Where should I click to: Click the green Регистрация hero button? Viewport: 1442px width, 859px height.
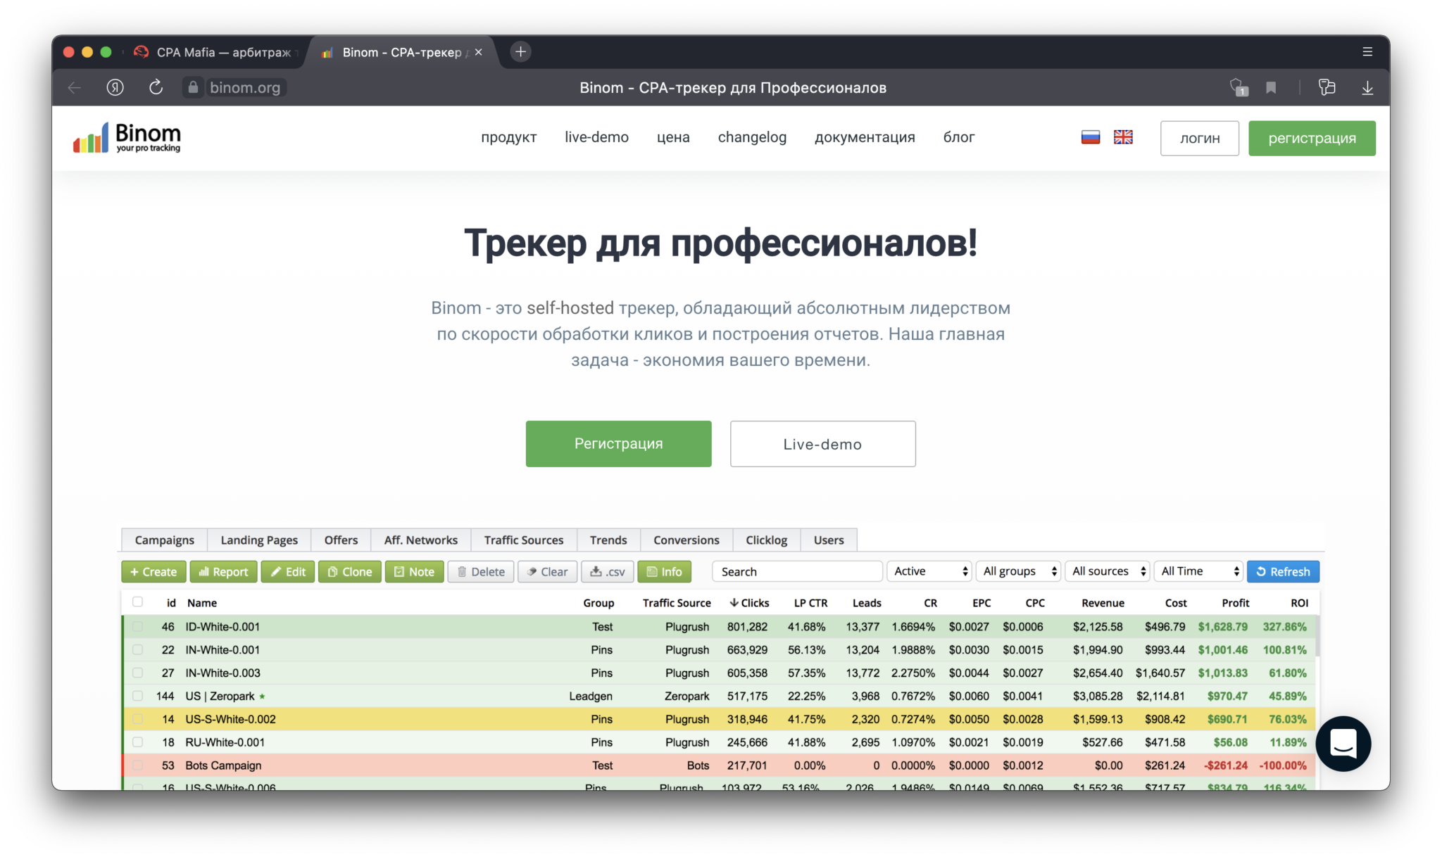(x=618, y=443)
